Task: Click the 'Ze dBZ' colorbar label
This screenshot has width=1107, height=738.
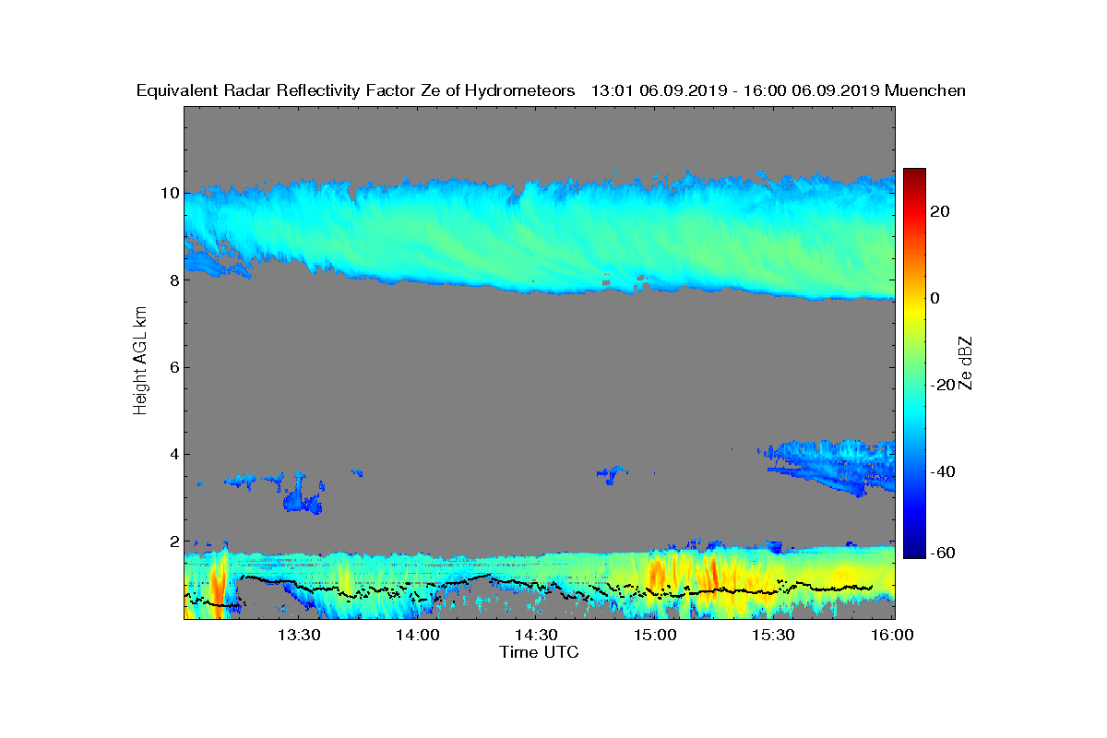Action: pyautogui.click(x=966, y=363)
